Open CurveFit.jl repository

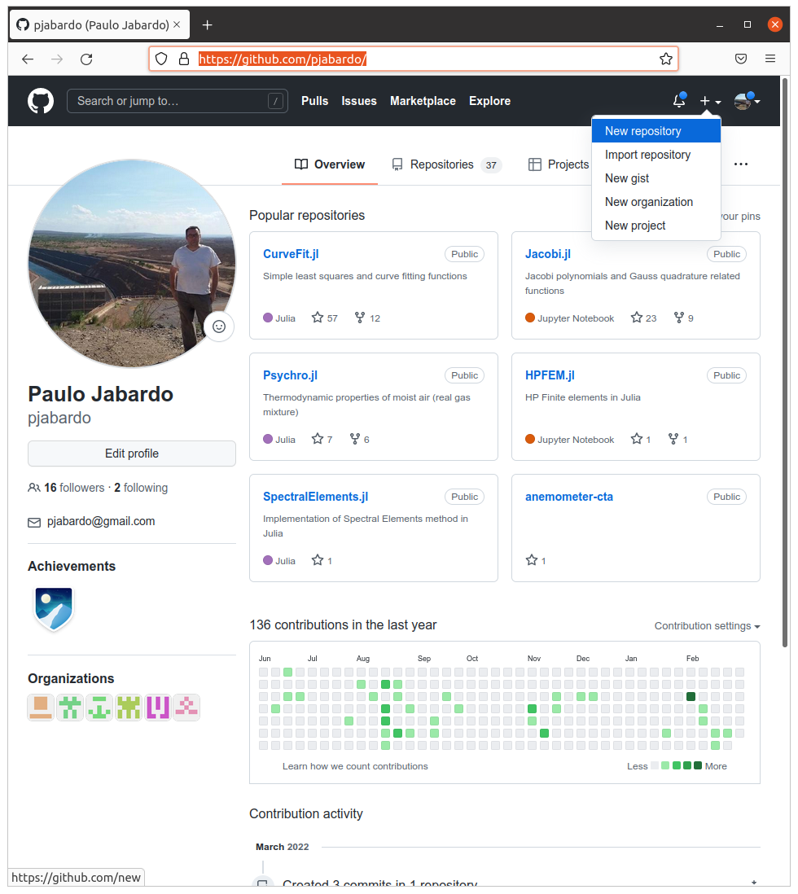click(291, 254)
